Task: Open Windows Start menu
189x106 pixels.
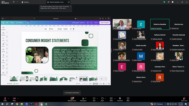Action: (x=2, y=104)
